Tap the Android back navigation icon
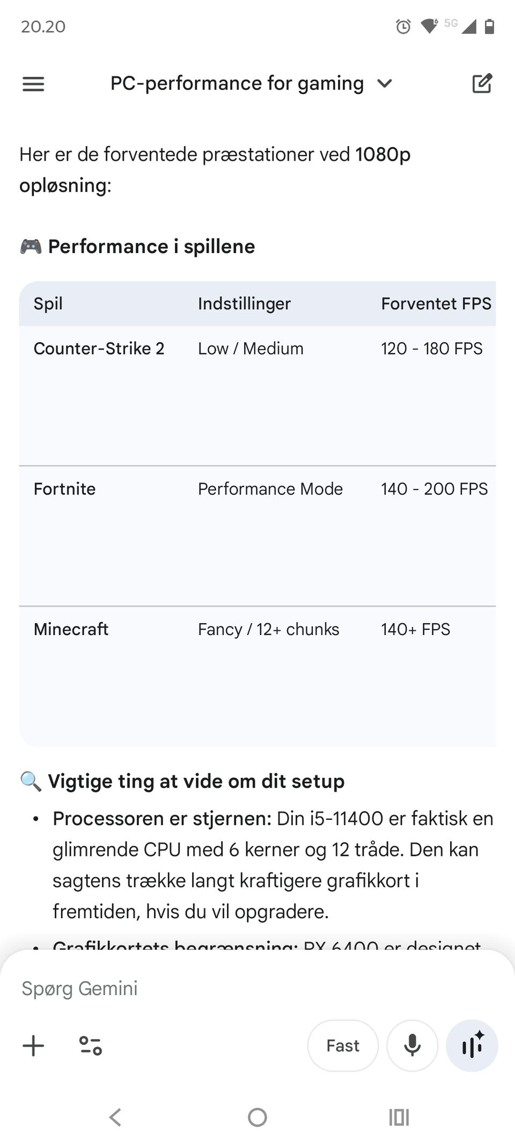The height and width of the screenshot is (1146, 515). [x=115, y=1118]
